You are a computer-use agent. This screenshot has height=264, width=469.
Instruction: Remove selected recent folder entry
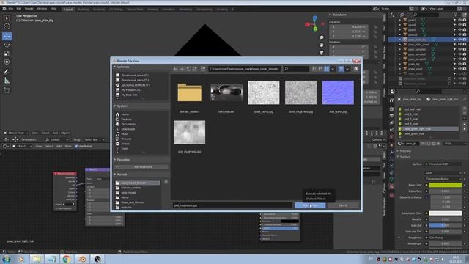click(166, 182)
